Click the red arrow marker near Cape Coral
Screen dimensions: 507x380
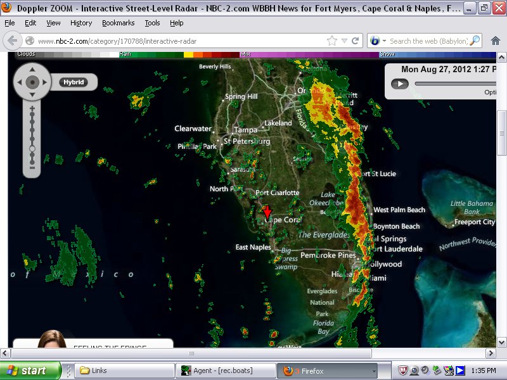267,212
